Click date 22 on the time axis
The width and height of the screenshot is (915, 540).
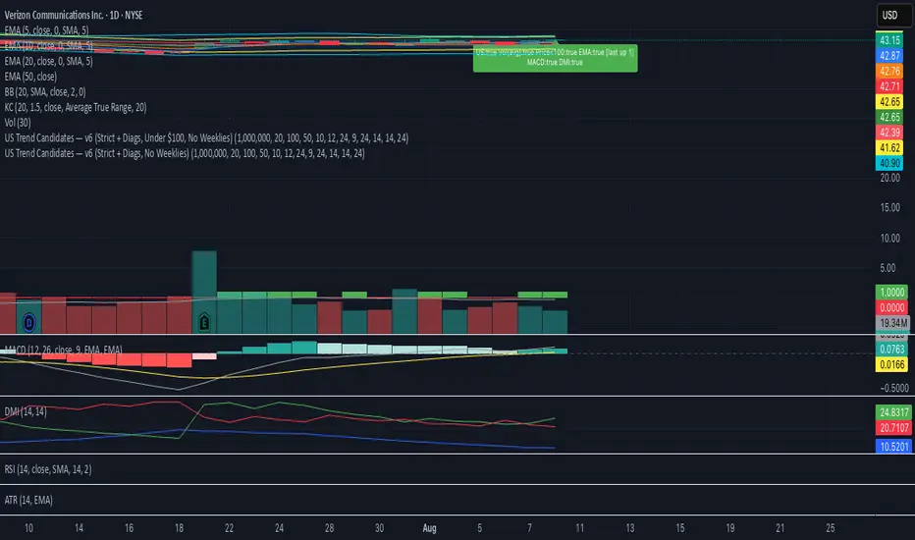tap(230, 528)
